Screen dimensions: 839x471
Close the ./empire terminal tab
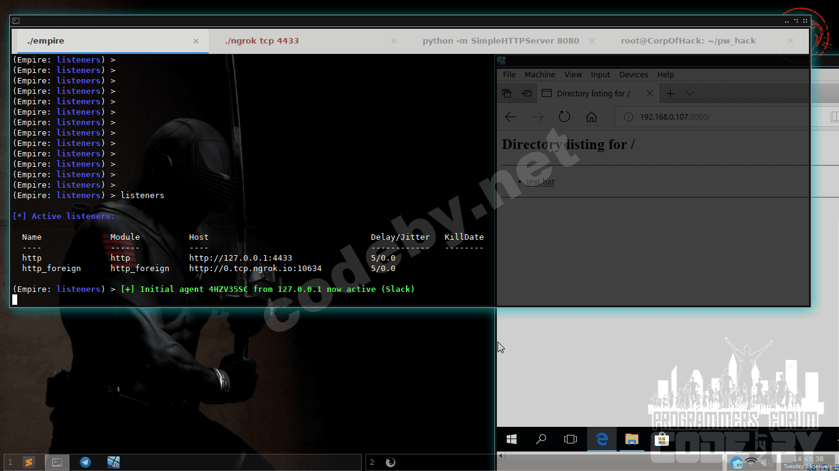pyautogui.click(x=196, y=41)
